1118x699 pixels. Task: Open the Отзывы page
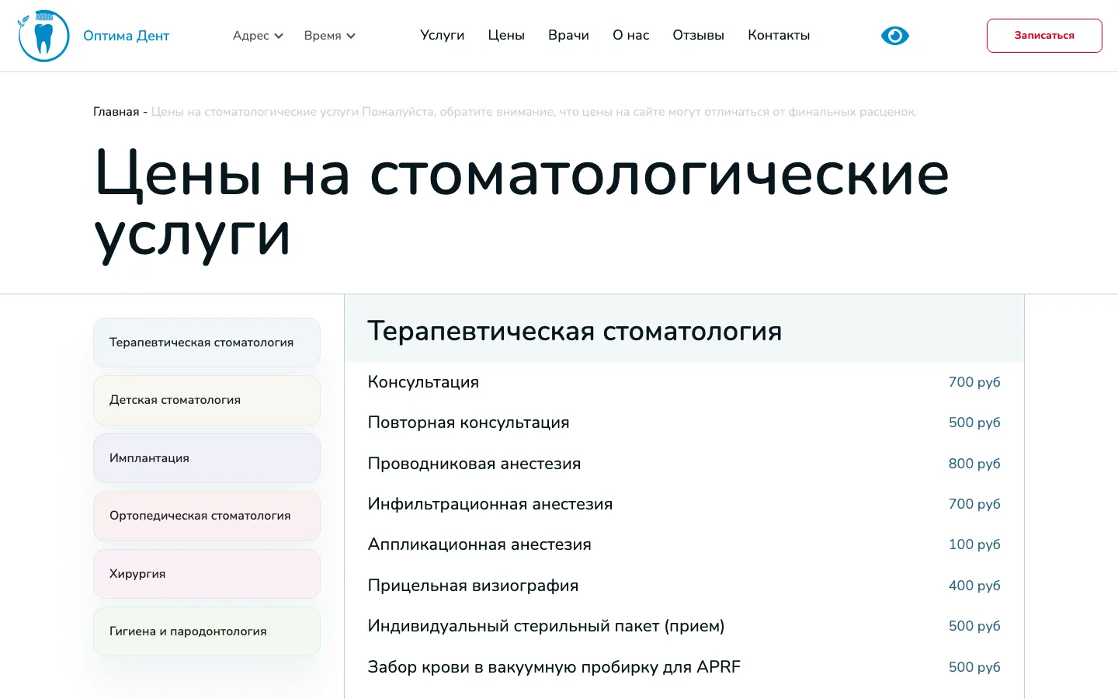click(x=698, y=36)
